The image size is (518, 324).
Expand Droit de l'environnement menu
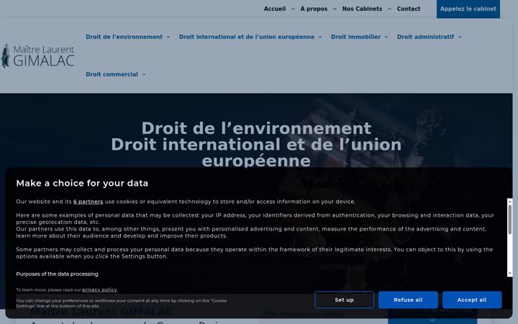pos(128,37)
